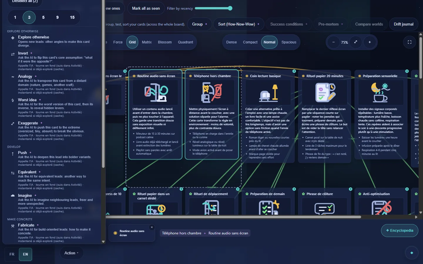Switch layout to Force
The height and width of the screenshot is (264, 423).
point(118,42)
